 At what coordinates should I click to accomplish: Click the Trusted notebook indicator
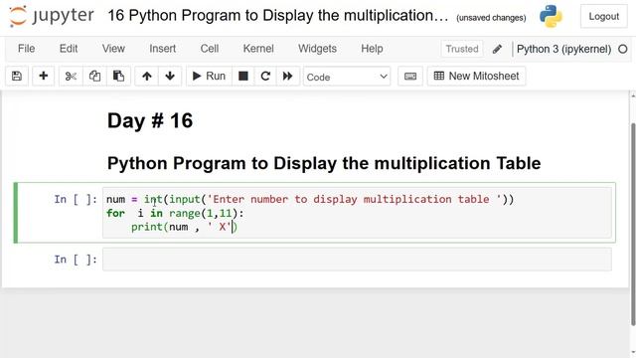click(x=462, y=49)
